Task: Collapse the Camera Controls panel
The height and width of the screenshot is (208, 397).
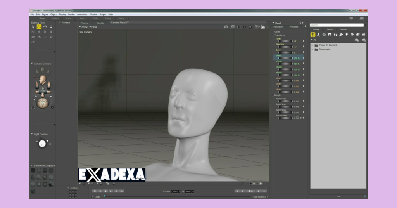Action: [x=32, y=64]
